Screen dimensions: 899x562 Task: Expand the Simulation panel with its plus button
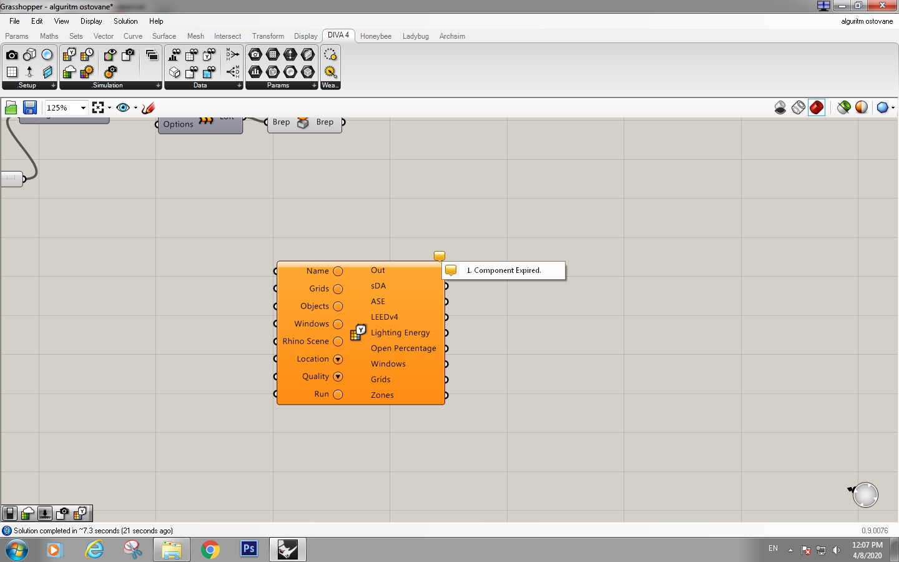click(x=158, y=86)
